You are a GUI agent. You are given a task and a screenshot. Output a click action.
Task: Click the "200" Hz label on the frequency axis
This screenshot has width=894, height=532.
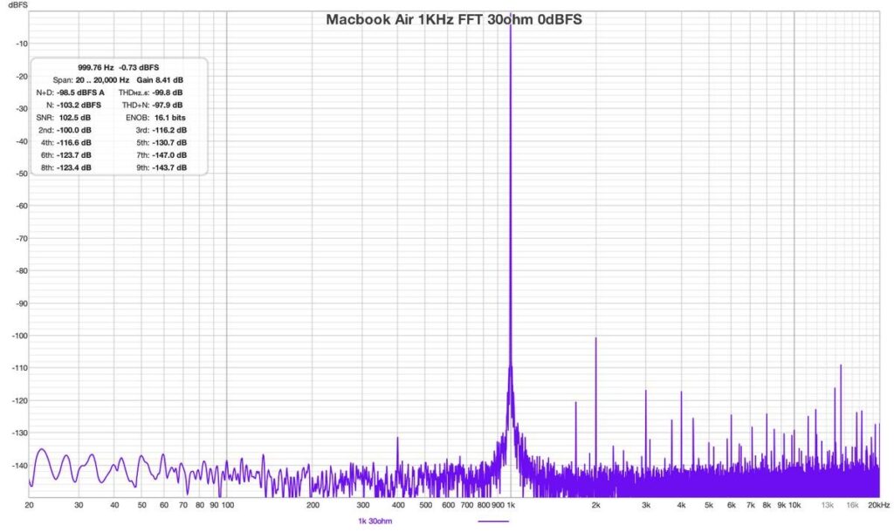(313, 505)
